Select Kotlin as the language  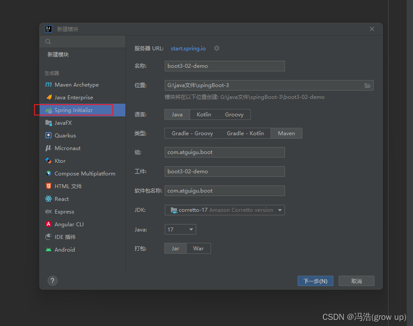(x=204, y=115)
